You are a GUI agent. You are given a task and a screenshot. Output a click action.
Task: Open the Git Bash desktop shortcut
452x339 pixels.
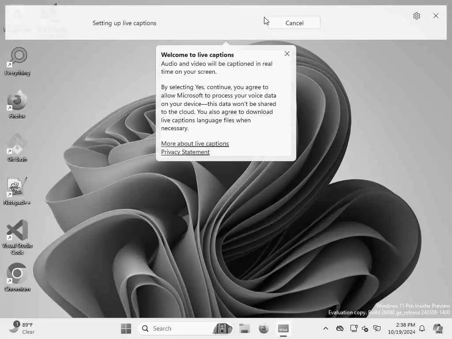click(x=17, y=147)
